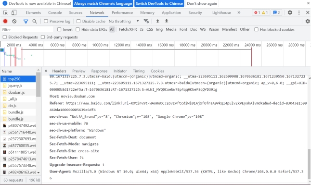The width and height of the screenshot is (311, 185).
Task: Filter by JS request type
Action: (142, 29)
